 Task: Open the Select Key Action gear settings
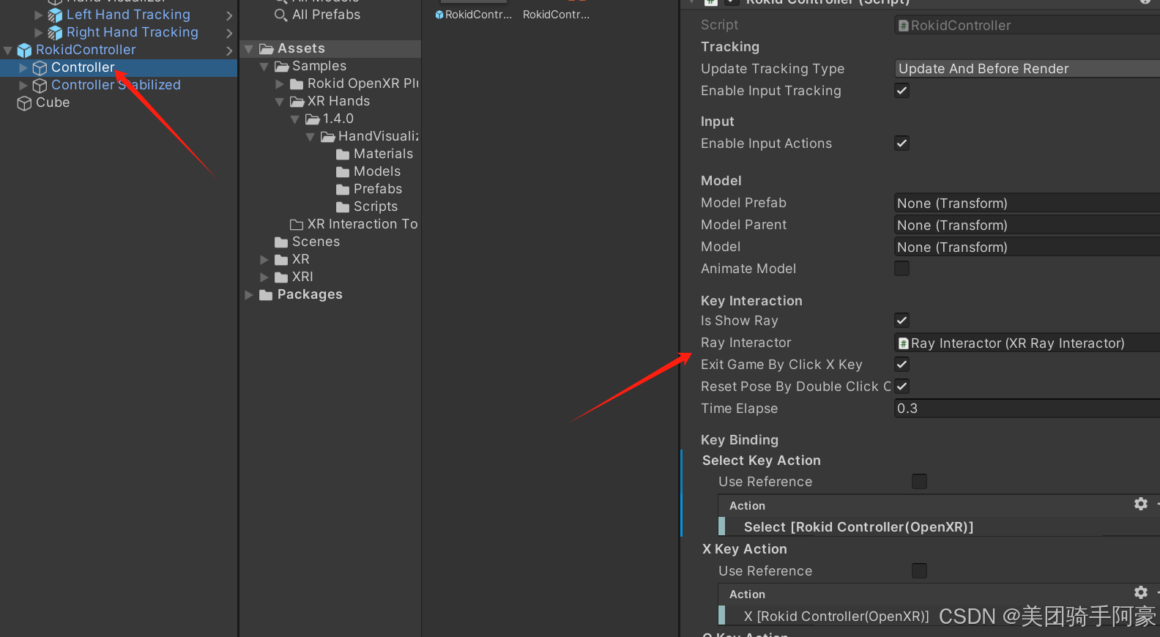[x=1141, y=504]
